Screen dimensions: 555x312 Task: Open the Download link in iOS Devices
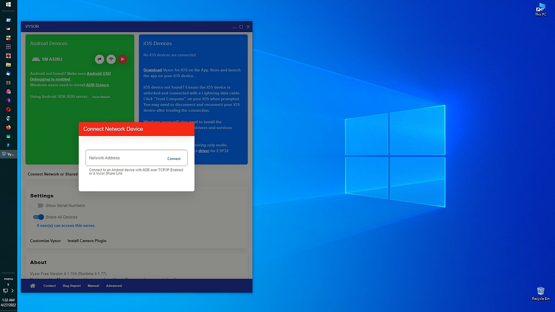(x=153, y=70)
